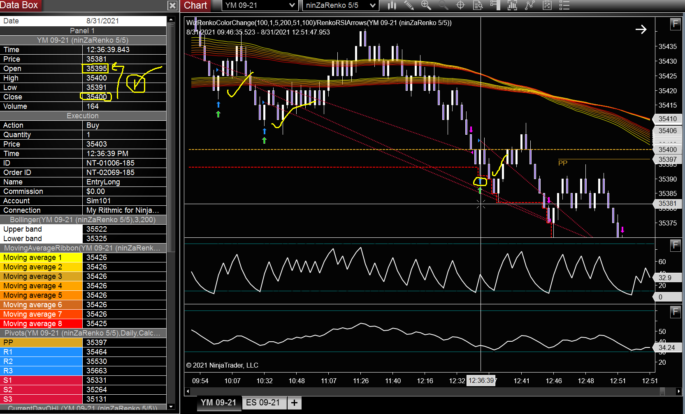The height and width of the screenshot is (414, 685).
Task: Open the Strategies toolbar icon
Action: (x=547, y=5)
